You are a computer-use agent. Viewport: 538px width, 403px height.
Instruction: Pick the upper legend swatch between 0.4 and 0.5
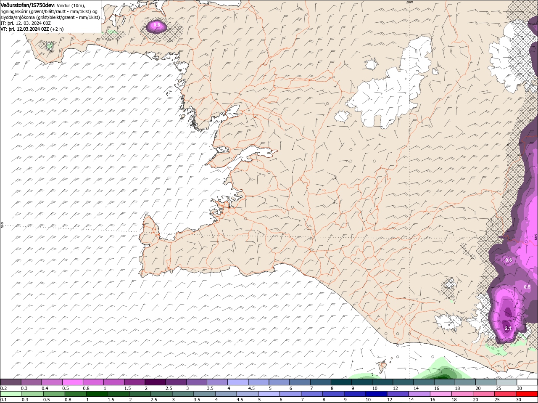pos(52,382)
